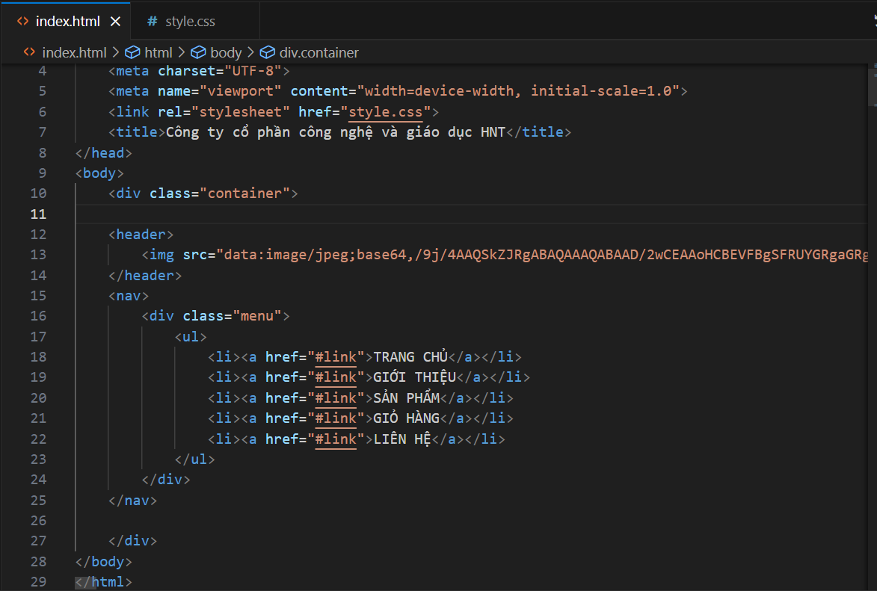The image size is (877, 591).
Task: Click the file icon in the breadcrumb bar
Action: pyautogui.click(x=29, y=52)
